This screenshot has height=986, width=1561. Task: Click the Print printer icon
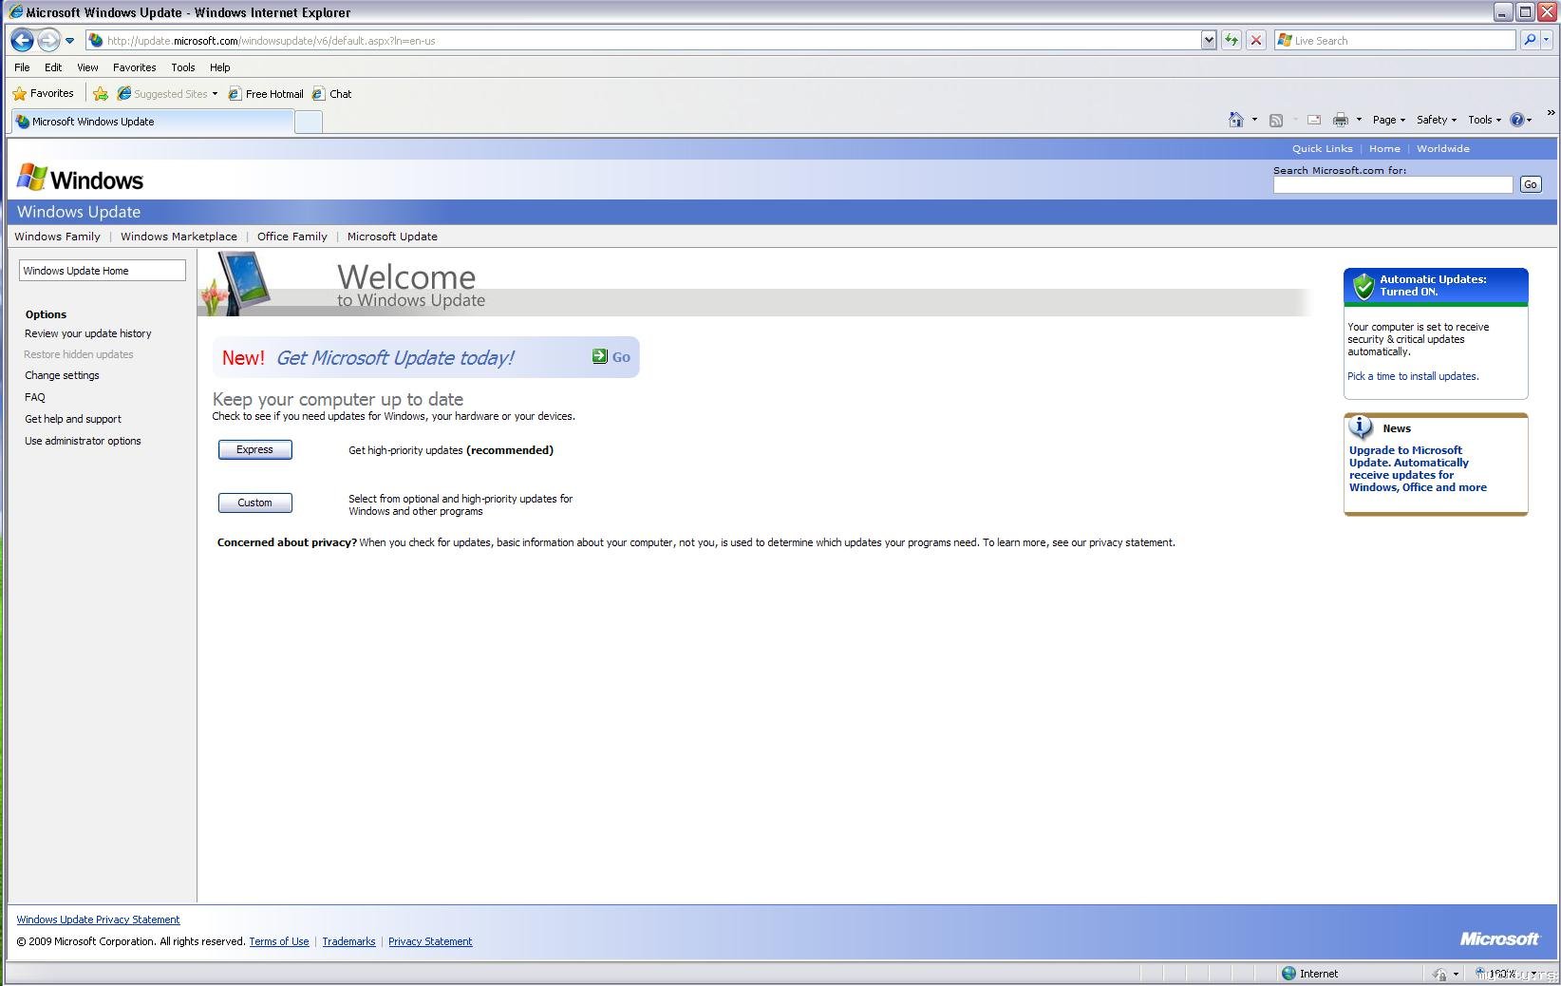click(1341, 120)
